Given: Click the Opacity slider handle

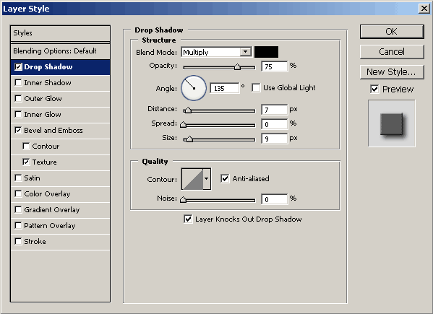Looking at the screenshot, I should point(238,66).
